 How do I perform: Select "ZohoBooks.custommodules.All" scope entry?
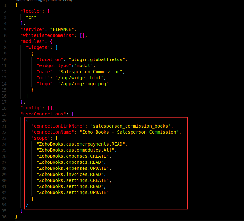click(x=75, y=150)
